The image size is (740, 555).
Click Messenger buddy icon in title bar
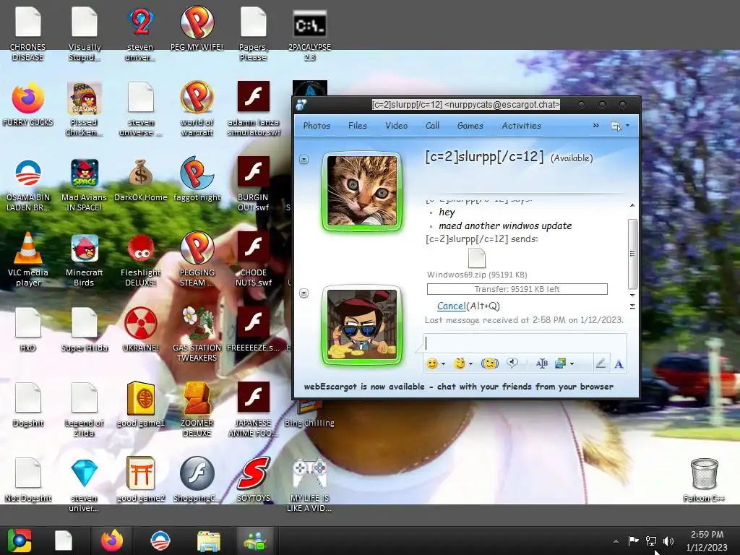[x=301, y=105]
